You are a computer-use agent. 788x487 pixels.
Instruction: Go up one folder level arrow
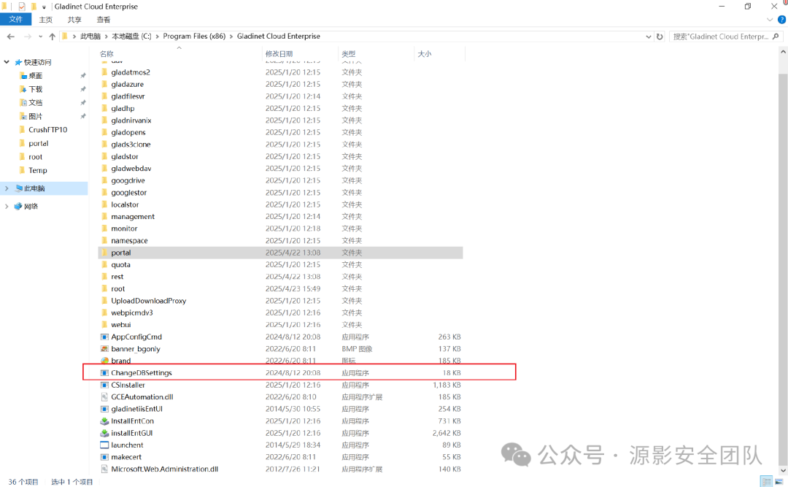[x=53, y=37]
